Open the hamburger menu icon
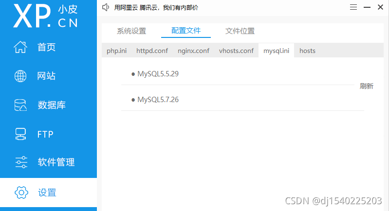Viewport: 389px width, 211px height. click(353, 7)
